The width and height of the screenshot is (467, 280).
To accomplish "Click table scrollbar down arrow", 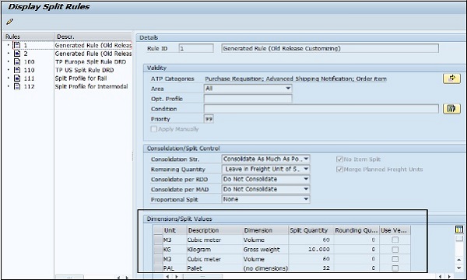I will (x=459, y=268).
